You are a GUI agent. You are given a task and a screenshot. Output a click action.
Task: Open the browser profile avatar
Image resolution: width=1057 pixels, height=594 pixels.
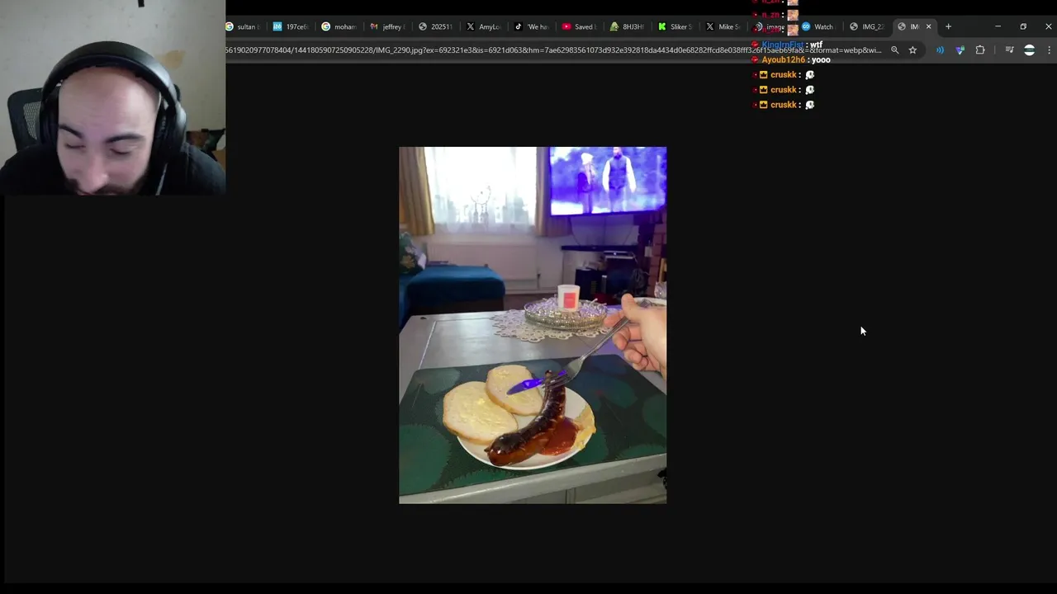click(1029, 50)
